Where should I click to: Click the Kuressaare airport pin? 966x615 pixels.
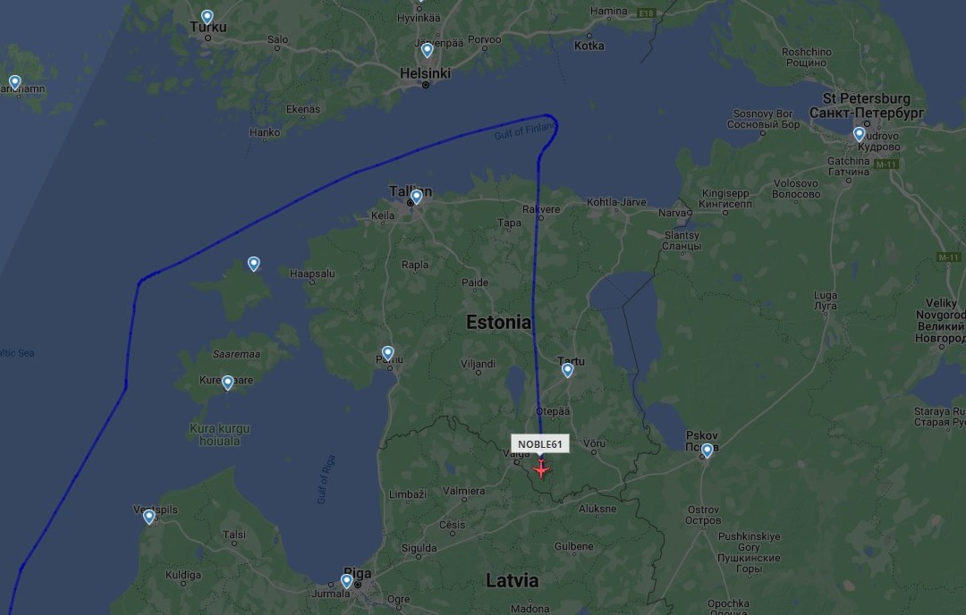click(228, 383)
